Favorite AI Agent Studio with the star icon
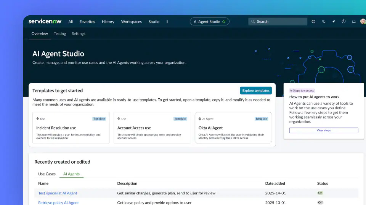This screenshot has height=205, width=366. pos(224,22)
